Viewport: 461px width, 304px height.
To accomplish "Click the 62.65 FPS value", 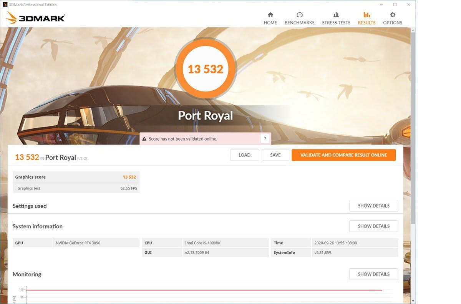I will pos(128,188).
